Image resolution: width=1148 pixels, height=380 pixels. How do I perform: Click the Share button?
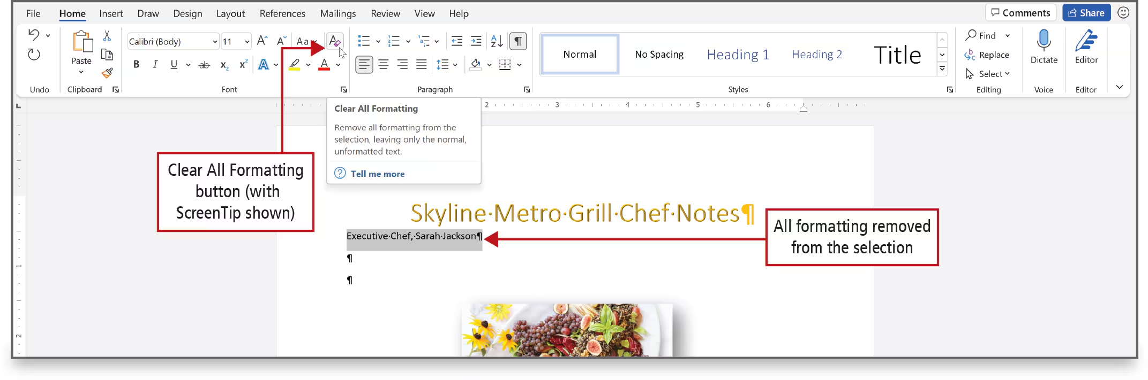[x=1086, y=13]
